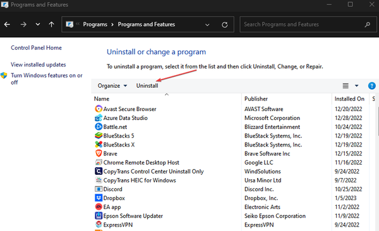Screen dimensions: 379x231
Task: Select the Discord entry
Action: click(113, 189)
